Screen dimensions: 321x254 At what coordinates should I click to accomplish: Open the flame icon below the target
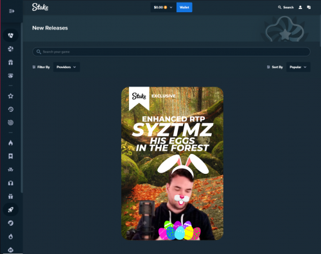[10, 143]
